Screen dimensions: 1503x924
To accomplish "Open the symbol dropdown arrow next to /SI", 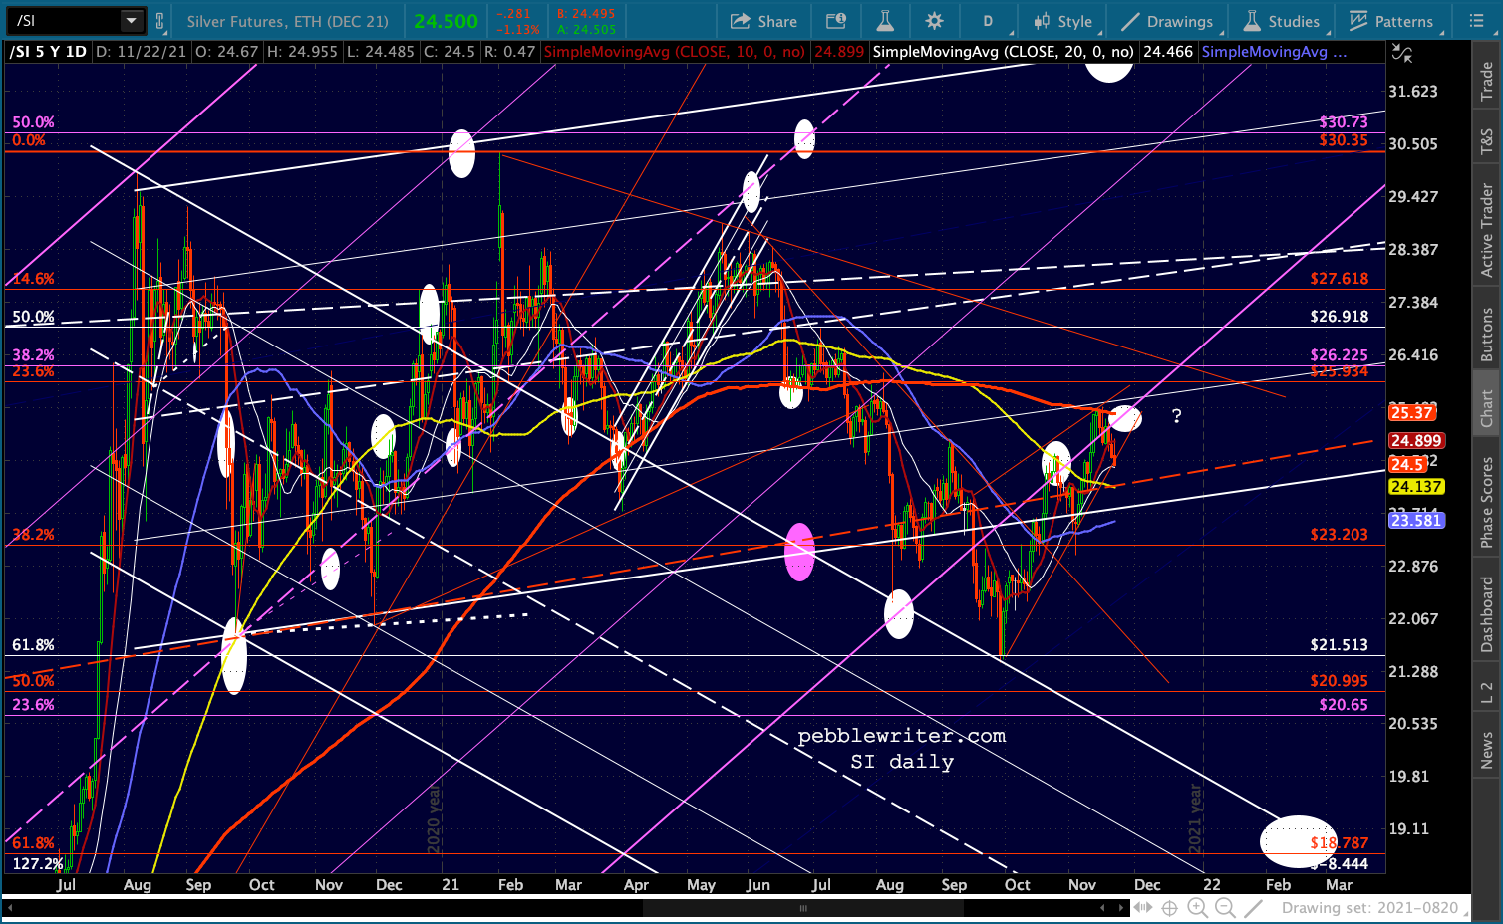I will point(132,20).
